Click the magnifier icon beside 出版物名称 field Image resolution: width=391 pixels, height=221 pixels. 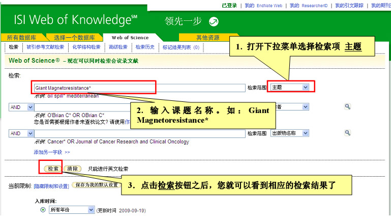point(347,133)
